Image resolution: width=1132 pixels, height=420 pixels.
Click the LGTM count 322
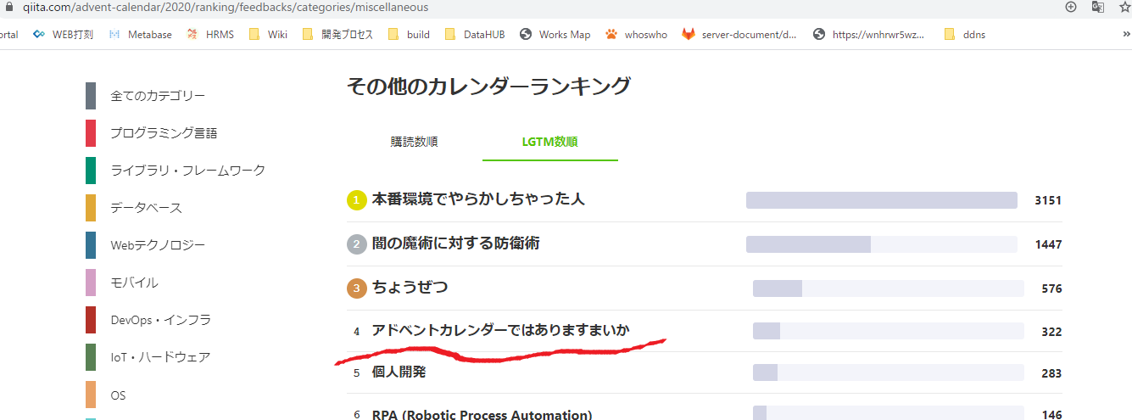pyautogui.click(x=1051, y=332)
